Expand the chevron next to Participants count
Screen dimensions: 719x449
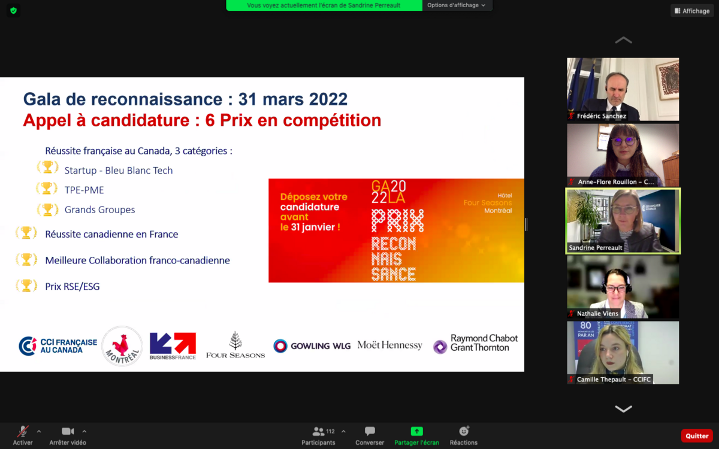pyautogui.click(x=343, y=431)
